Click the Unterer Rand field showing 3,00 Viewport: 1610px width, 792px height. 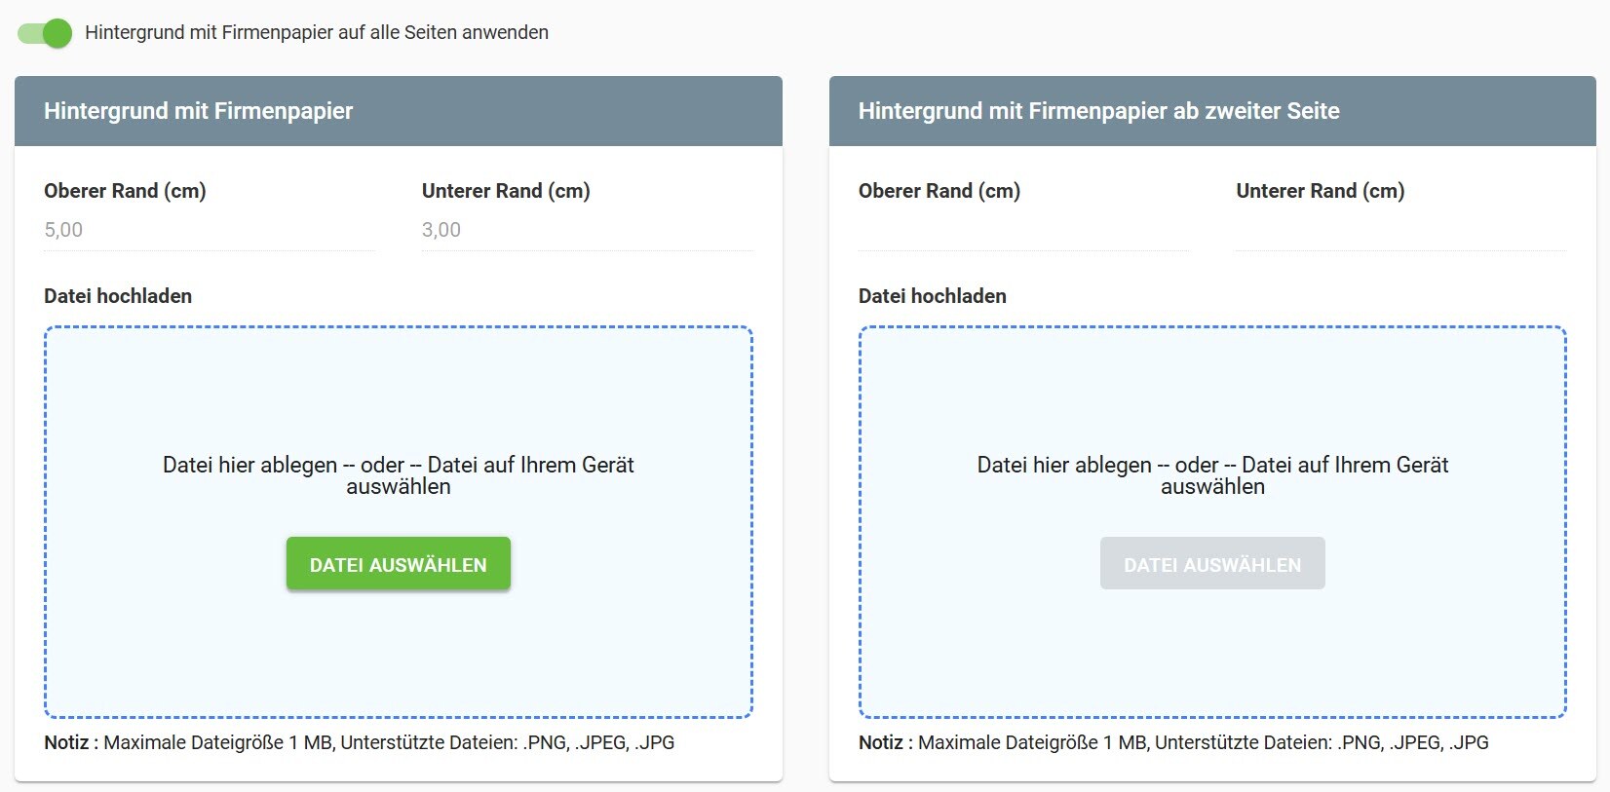click(585, 231)
